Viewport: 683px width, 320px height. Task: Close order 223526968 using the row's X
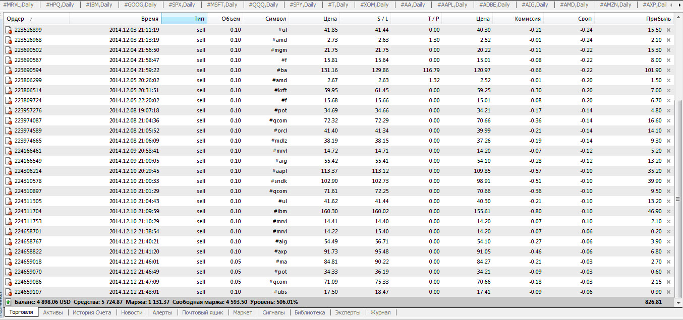tap(669, 40)
